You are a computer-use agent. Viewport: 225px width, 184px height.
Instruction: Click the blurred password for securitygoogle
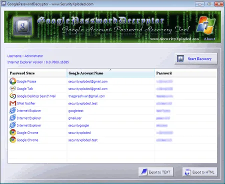tap(162, 125)
